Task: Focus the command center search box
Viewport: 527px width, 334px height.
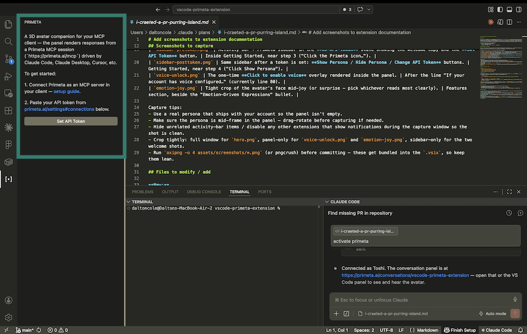Action: [256, 10]
